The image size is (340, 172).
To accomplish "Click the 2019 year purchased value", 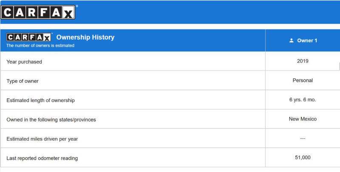I will tap(303, 61).
